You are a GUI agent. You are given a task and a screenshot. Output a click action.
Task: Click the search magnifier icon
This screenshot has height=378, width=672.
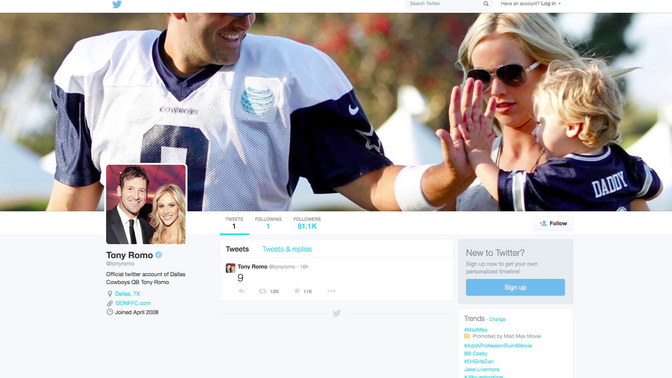(x=486, y=4)
